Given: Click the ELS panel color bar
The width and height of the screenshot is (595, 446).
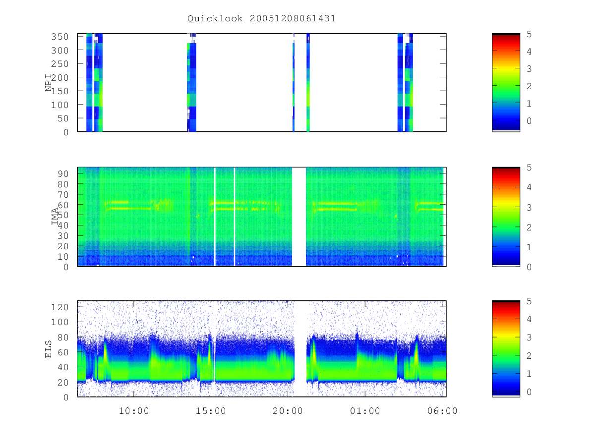Looking at the screenshot, I should point(506,349).
